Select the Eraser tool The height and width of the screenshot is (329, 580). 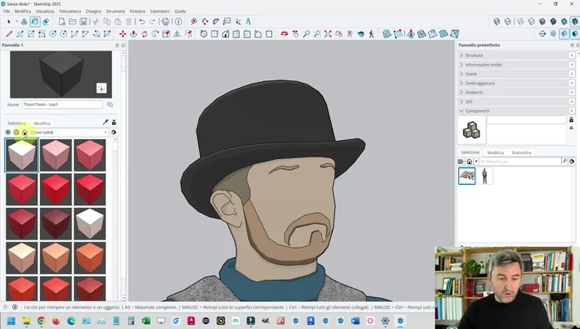coord(46,22)
